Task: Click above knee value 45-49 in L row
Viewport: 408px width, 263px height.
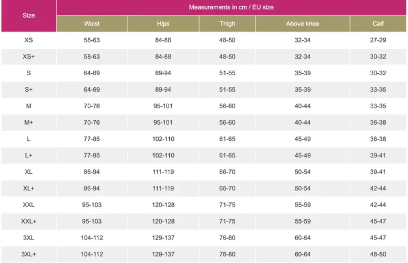Action: (303, 139)
